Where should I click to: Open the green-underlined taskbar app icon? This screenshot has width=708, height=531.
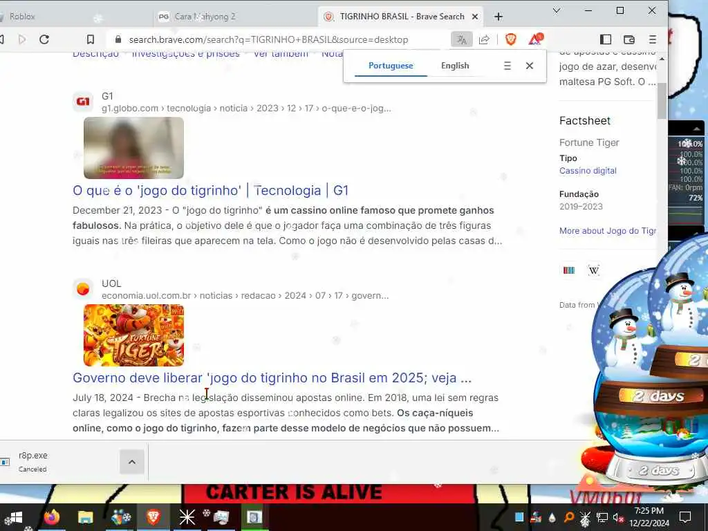[x=254, y=517]
